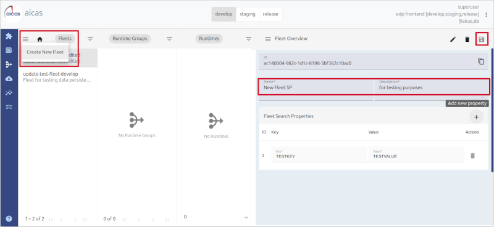Click the '0 of 0' pagination label
This screenshot has height=227, width=494.
(109, 219)
